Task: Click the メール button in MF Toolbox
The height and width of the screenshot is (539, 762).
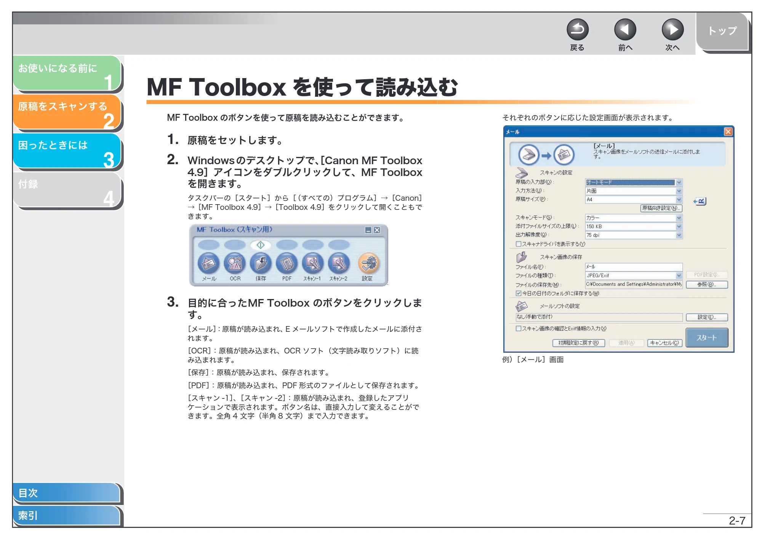Action: click(x=208, y=263)
